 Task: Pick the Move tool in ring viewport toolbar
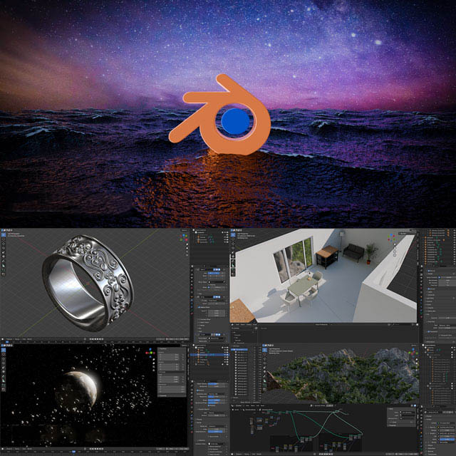tap(4, 244)
